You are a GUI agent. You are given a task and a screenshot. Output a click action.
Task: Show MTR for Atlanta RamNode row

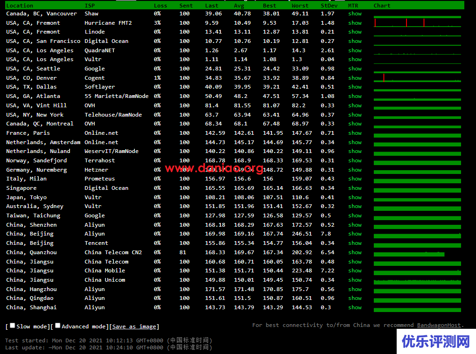(x=355, y=96)
